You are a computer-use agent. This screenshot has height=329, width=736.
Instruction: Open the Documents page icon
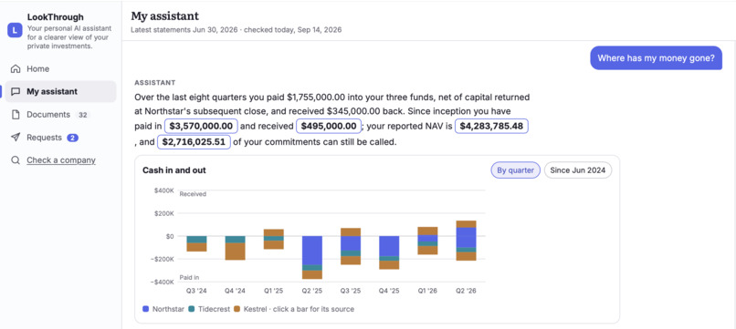pos(16,114)
